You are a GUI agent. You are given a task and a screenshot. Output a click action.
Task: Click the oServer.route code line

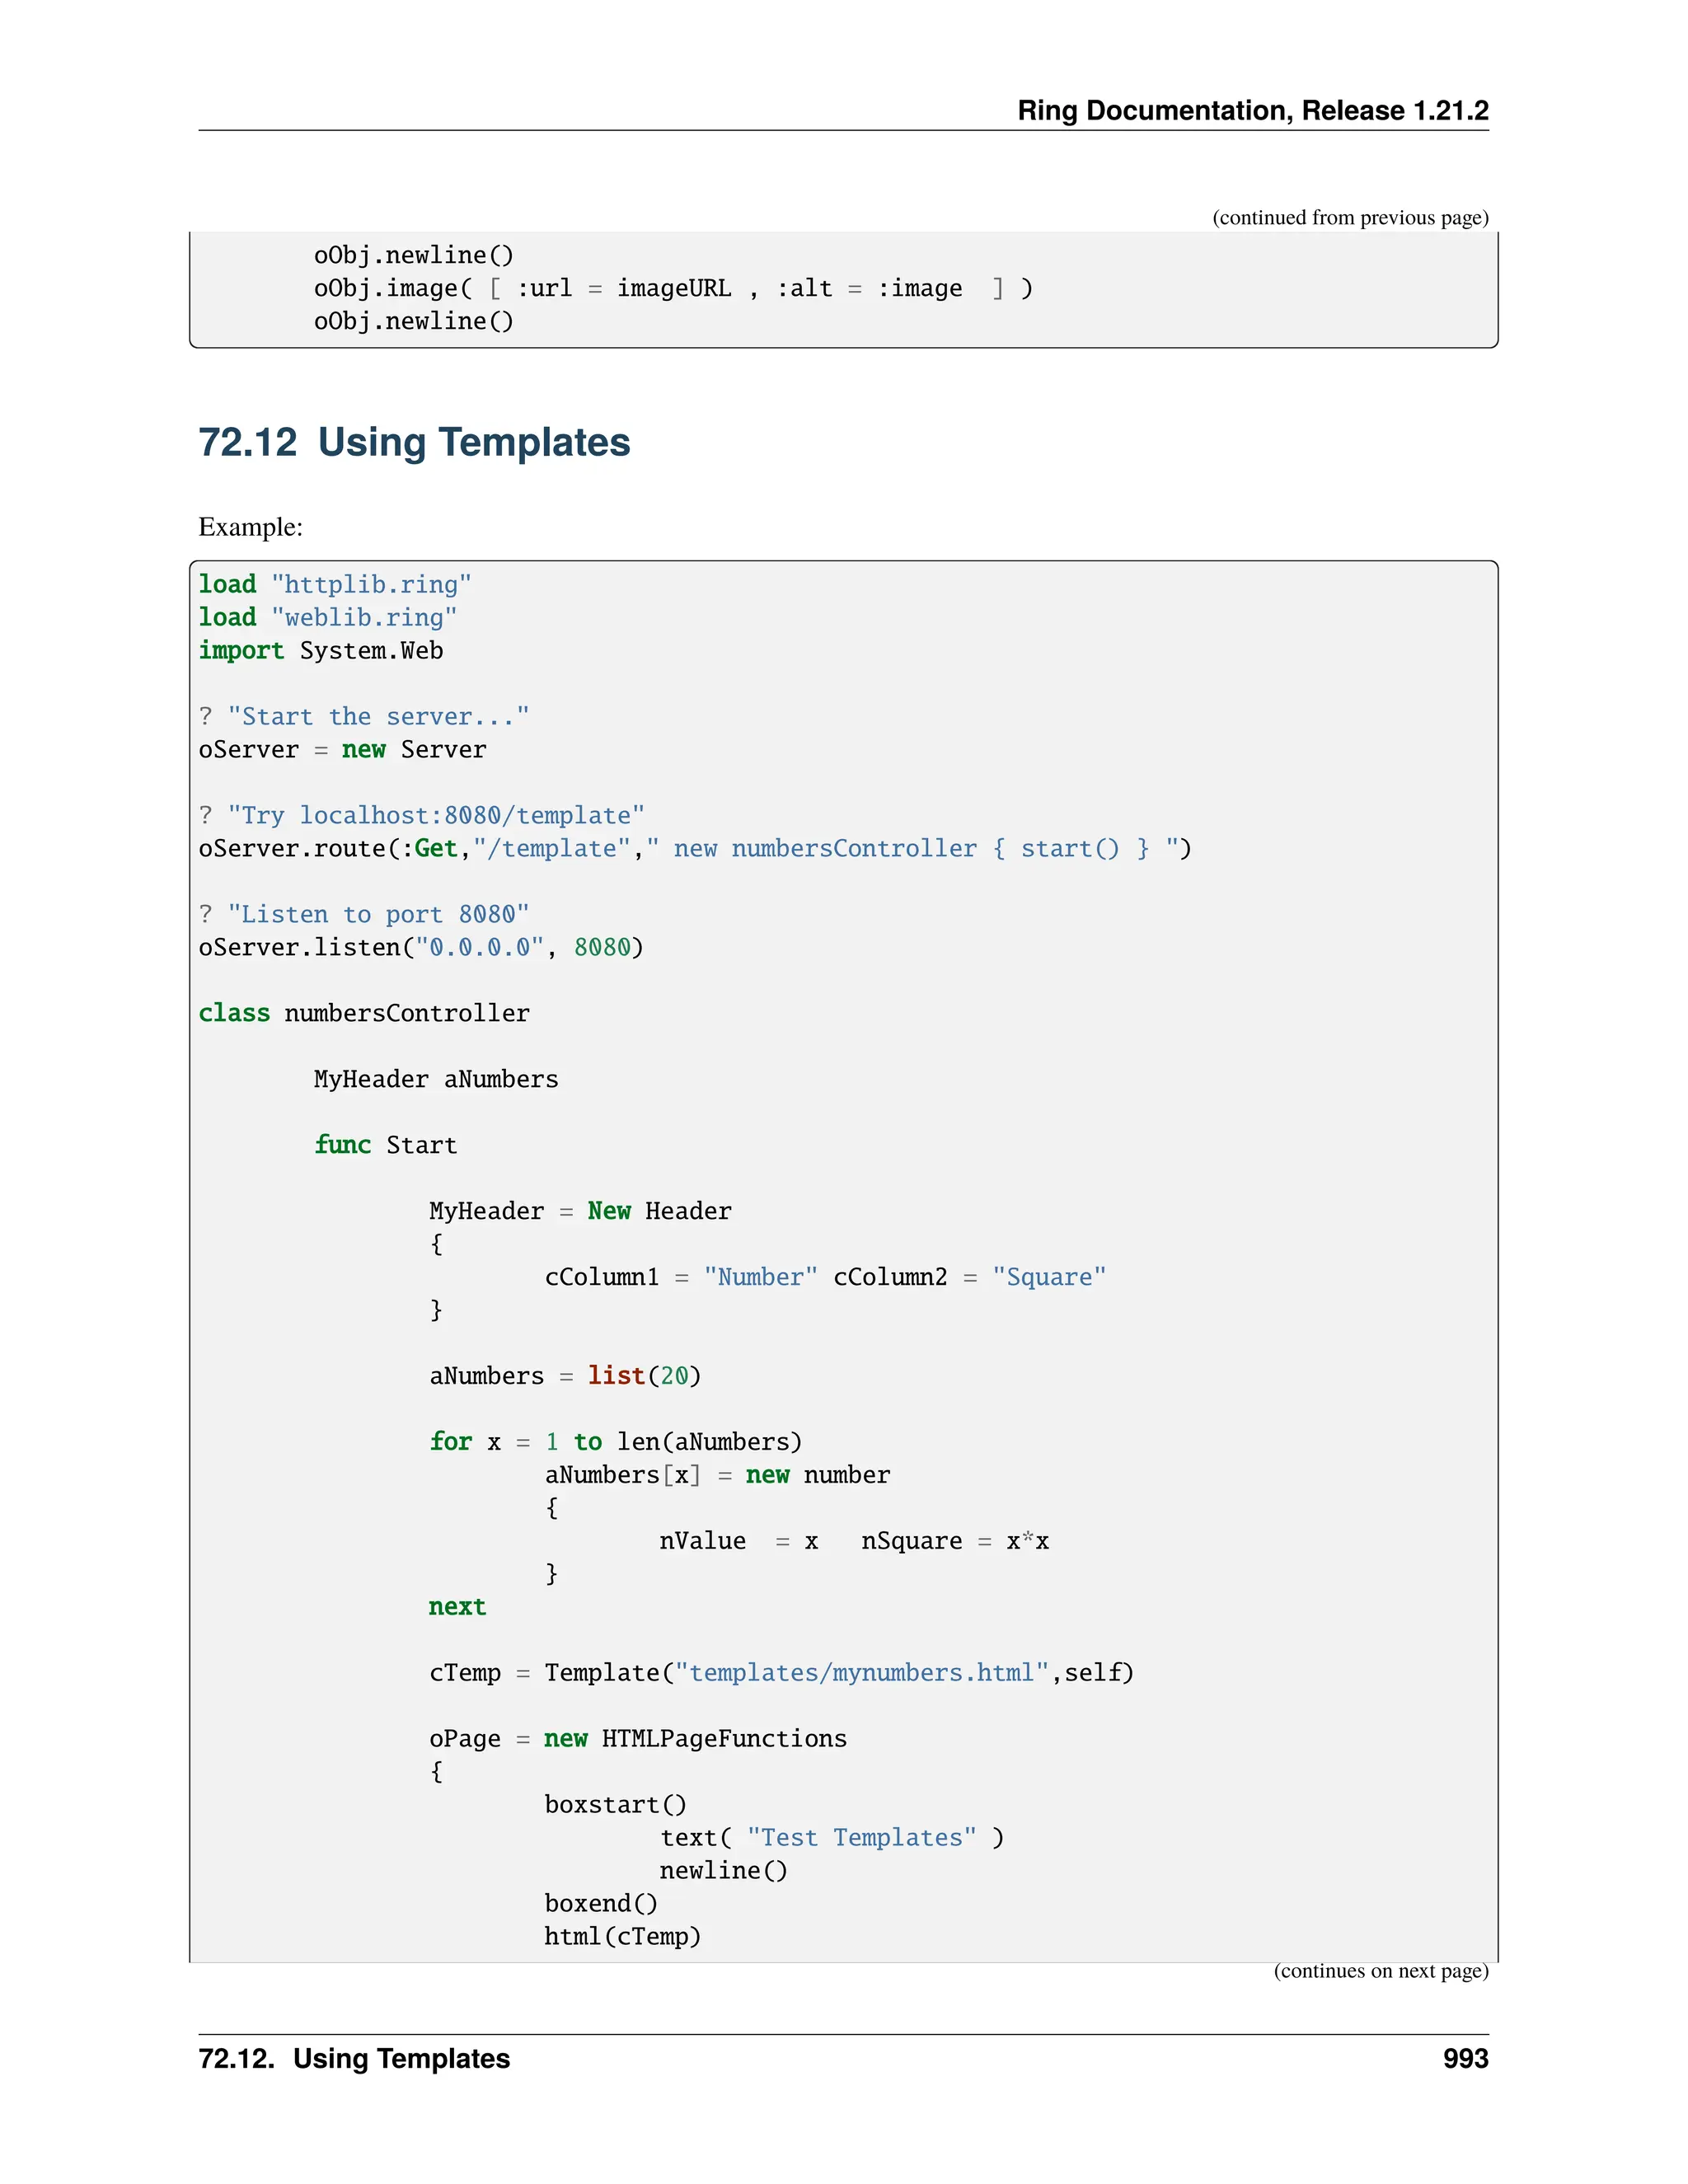click(694, 848)
